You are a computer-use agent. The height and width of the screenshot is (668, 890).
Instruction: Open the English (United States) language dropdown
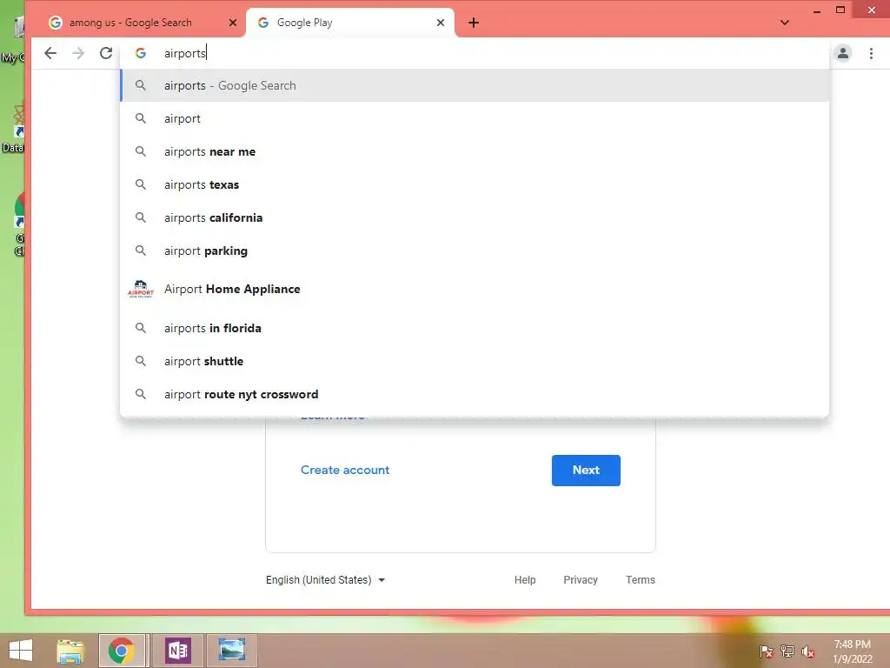click(325, 580)
